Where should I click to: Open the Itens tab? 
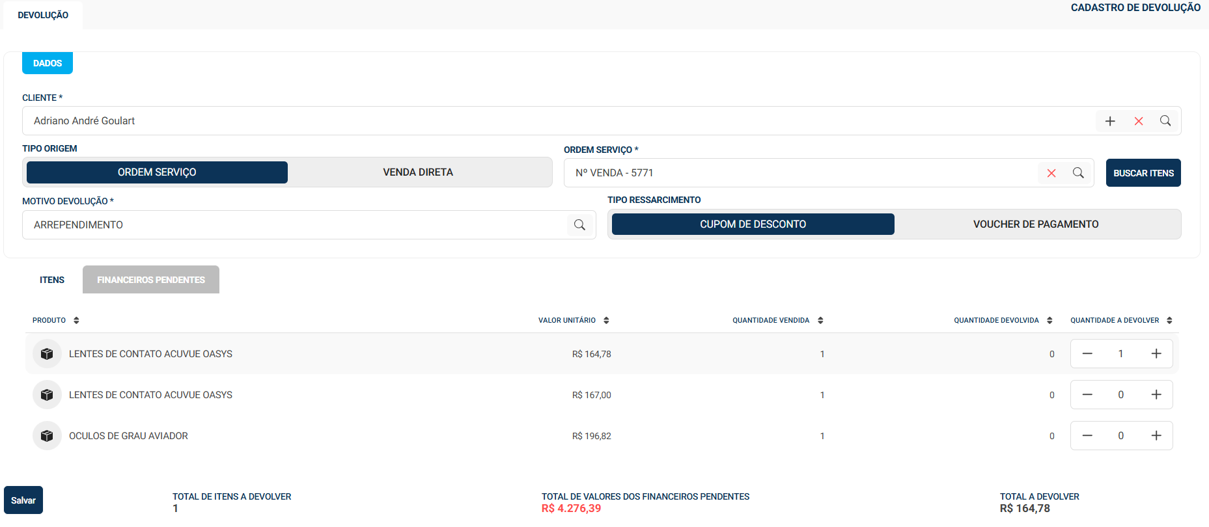click(x=52, y=280)
